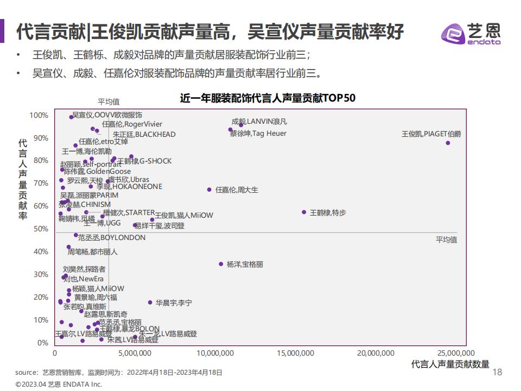Click the purple dot for 王鹤棣 特步

coord(304,212)
